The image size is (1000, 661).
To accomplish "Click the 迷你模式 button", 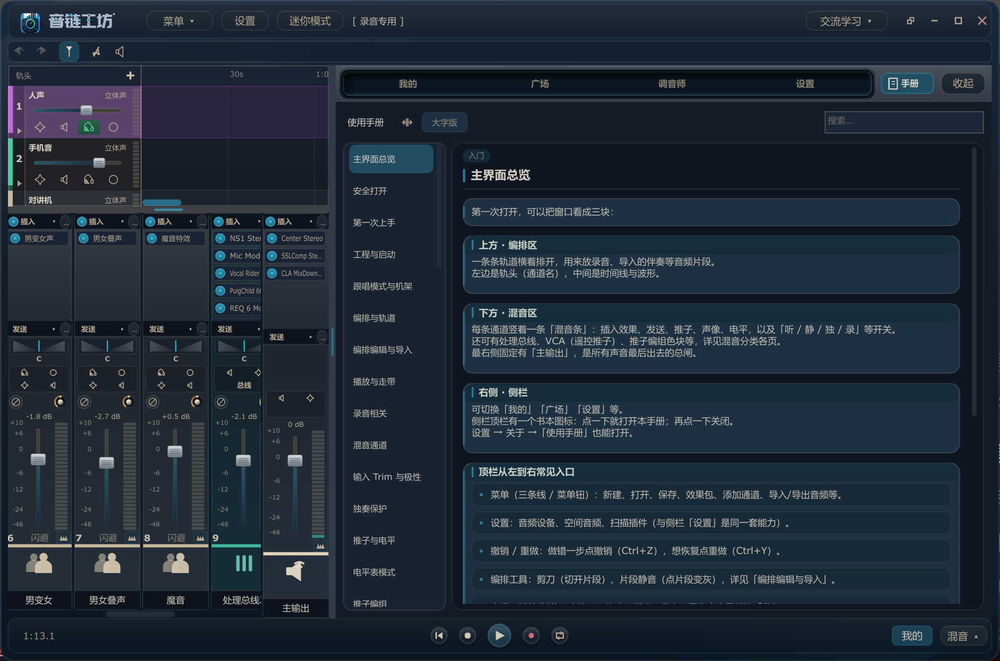I will [310, 21].
